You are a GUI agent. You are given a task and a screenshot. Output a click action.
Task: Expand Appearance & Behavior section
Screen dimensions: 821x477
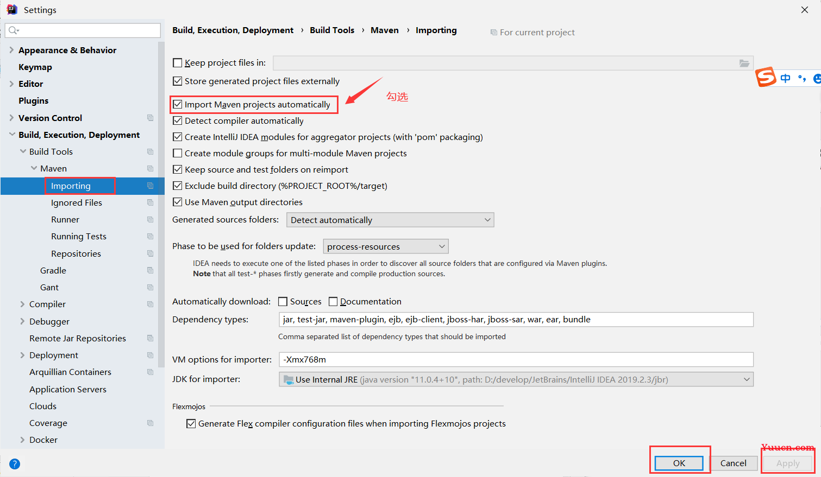point(11,50)
